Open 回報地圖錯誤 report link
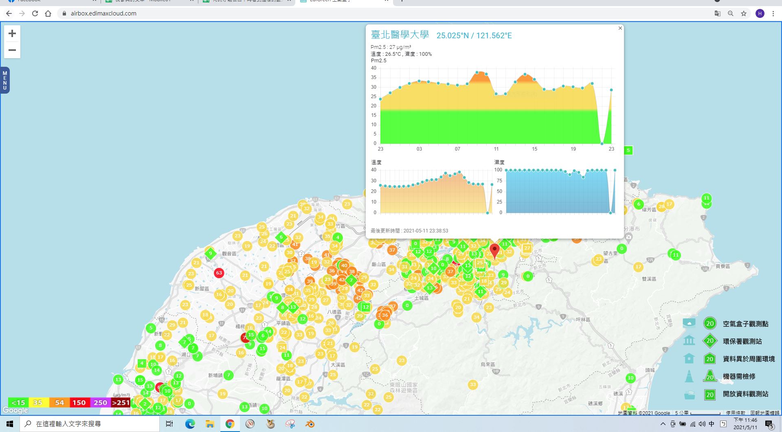The image size is (782, 432). pos(765,413)
